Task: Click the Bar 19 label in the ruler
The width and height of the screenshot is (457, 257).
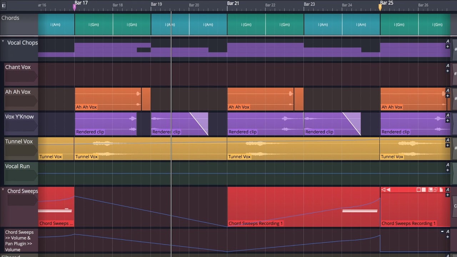Action: (x=156, y=4)
